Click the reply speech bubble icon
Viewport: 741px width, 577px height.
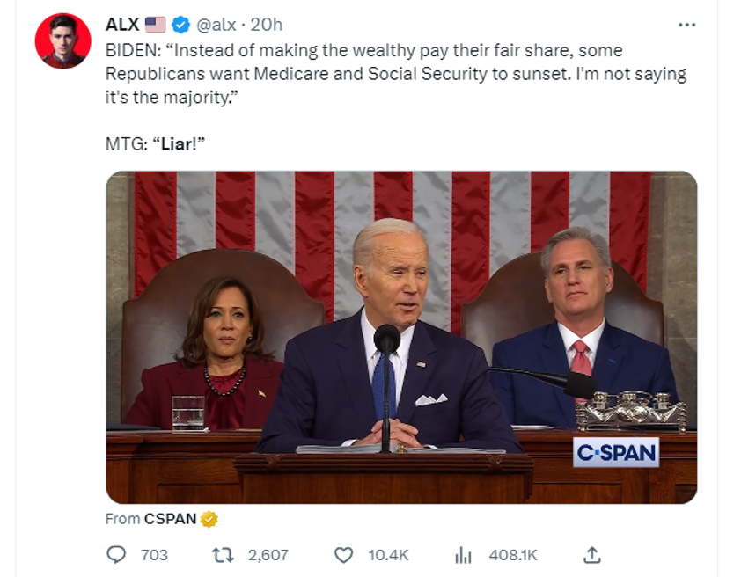point(116,555)
